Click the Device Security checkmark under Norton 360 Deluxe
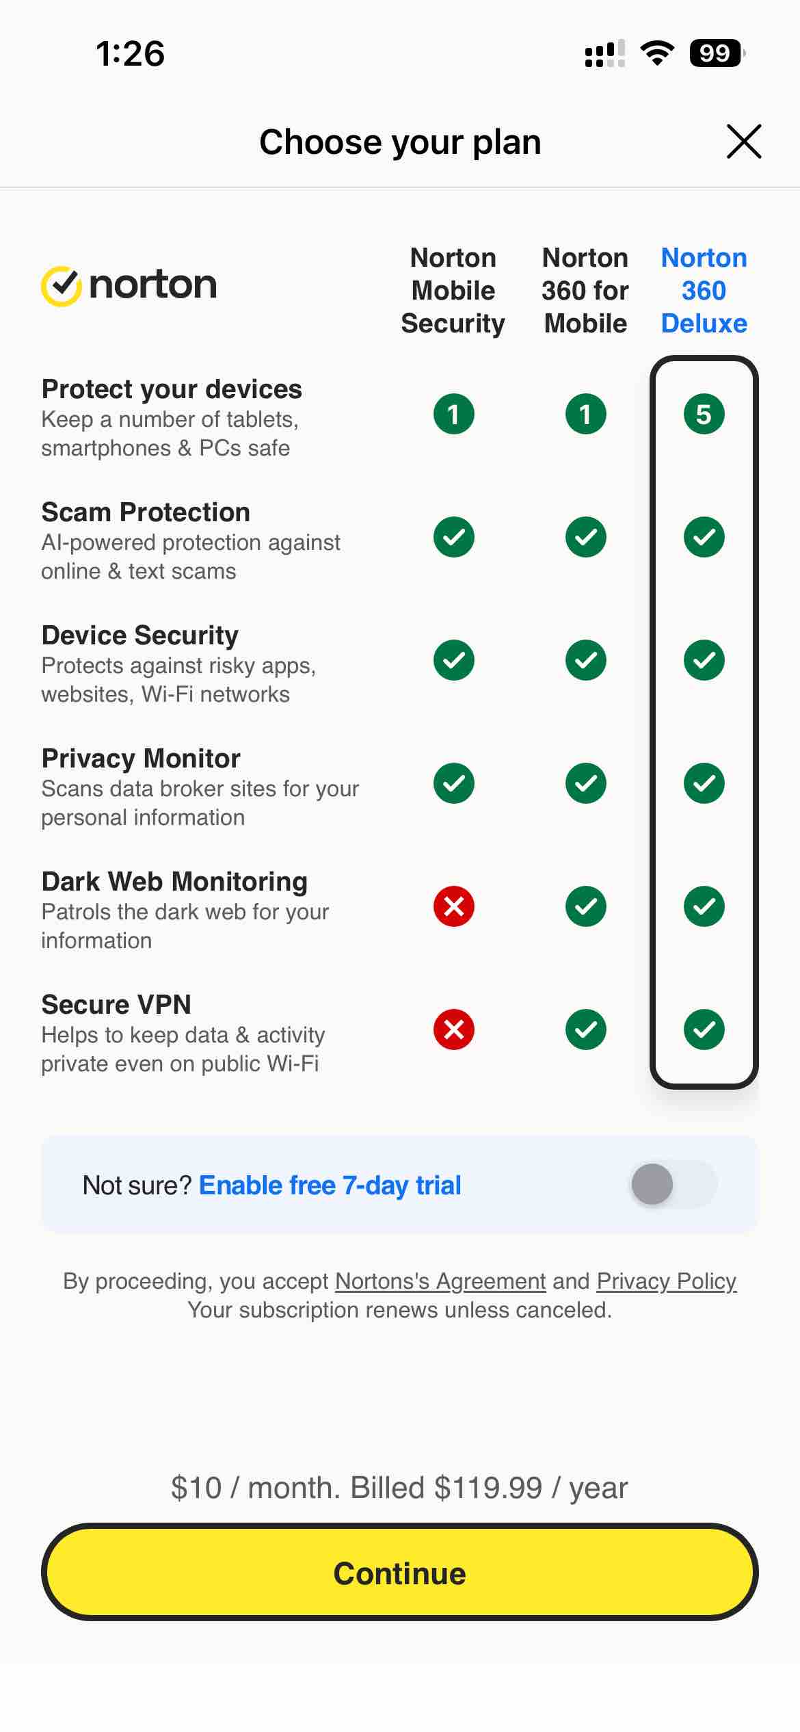 click(x=704, y=660)
